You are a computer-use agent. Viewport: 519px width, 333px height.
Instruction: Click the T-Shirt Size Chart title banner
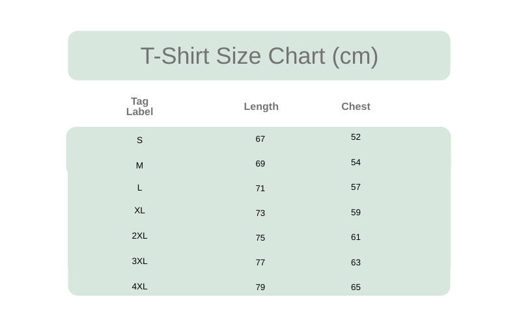tap(259, 55)
